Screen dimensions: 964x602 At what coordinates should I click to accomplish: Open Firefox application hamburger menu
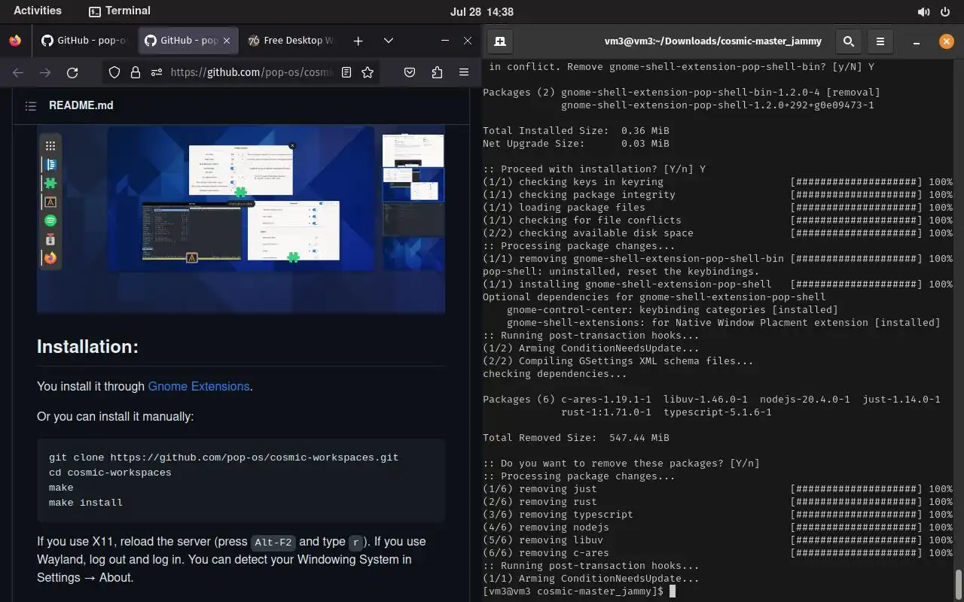464,72
